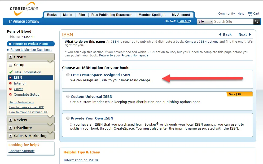Open Information on ISBNs link

[x=81, y=160]
